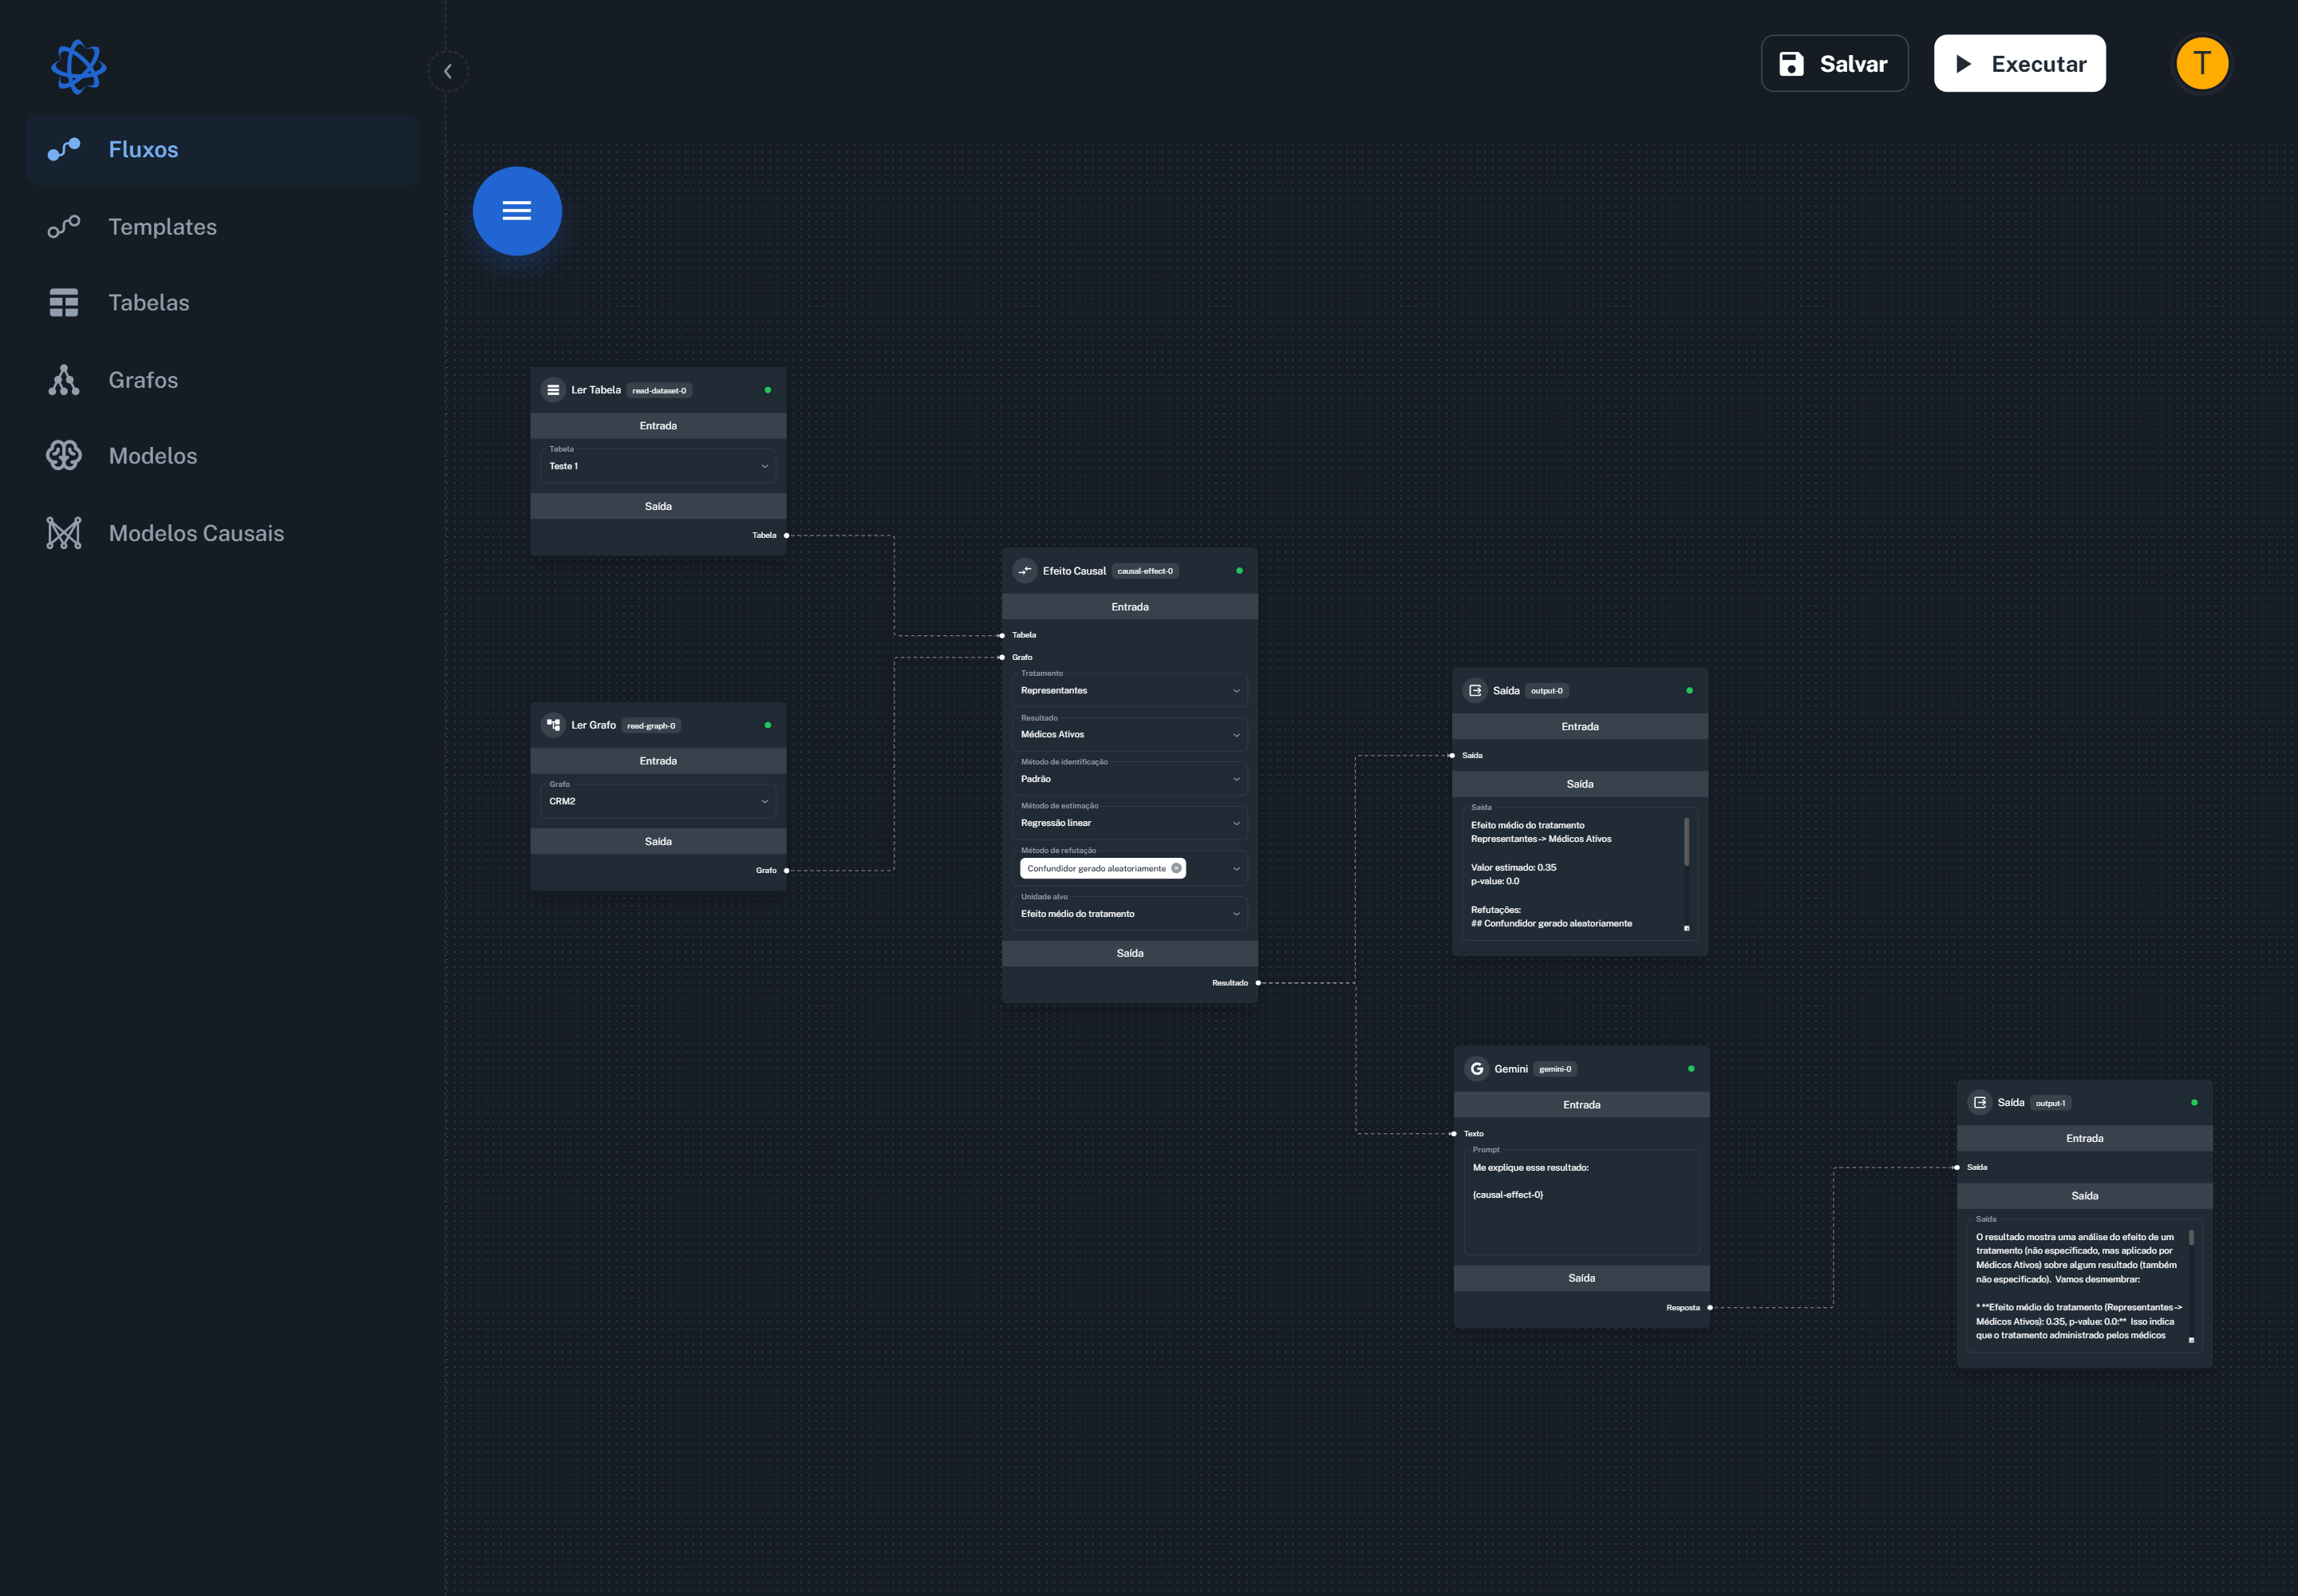Image resolution: width=2298 pixels, height=1596 pixels.
Task: Open the Grafo dropdown showing CRM2
Action: (658, 801)
